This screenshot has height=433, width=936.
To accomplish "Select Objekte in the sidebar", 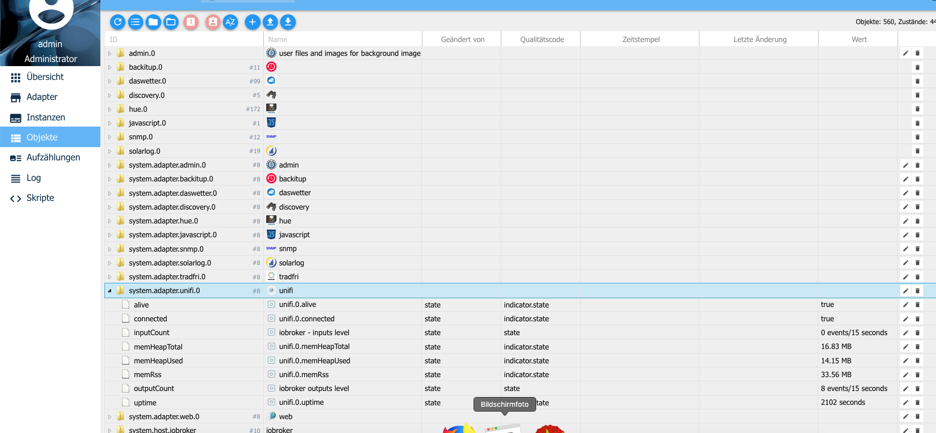I will 50,137.
